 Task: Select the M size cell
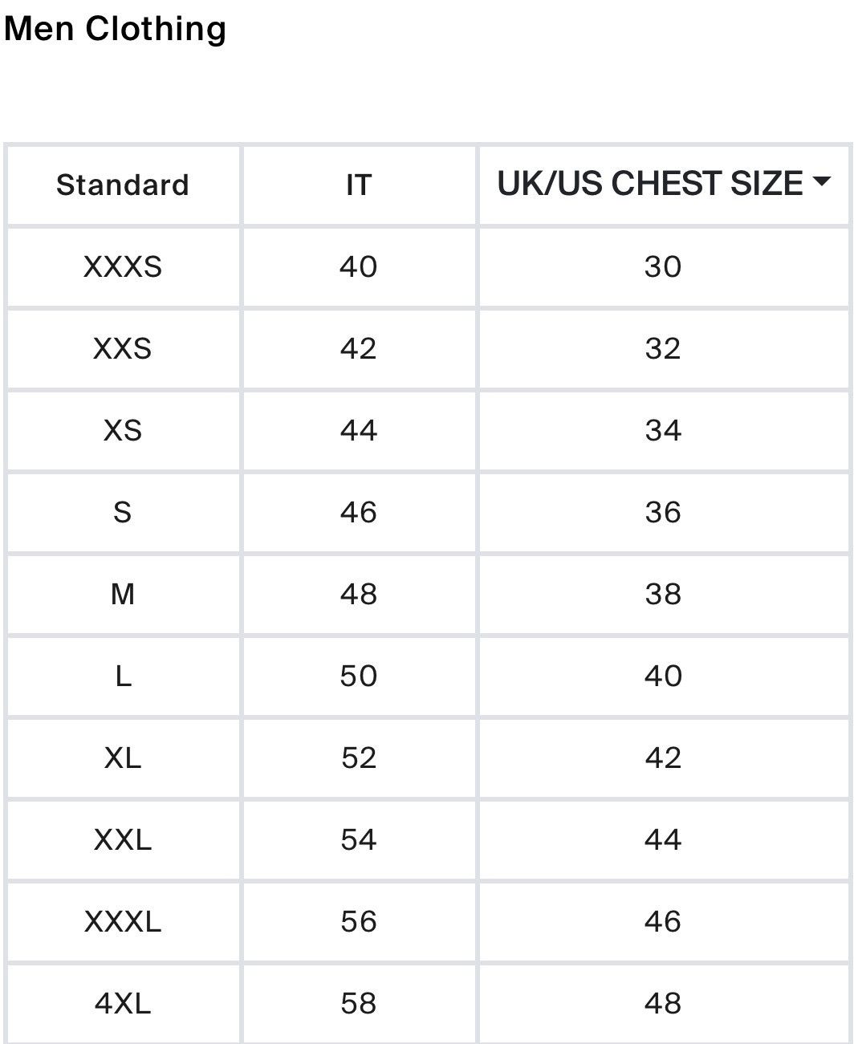[x=123, y=594]
